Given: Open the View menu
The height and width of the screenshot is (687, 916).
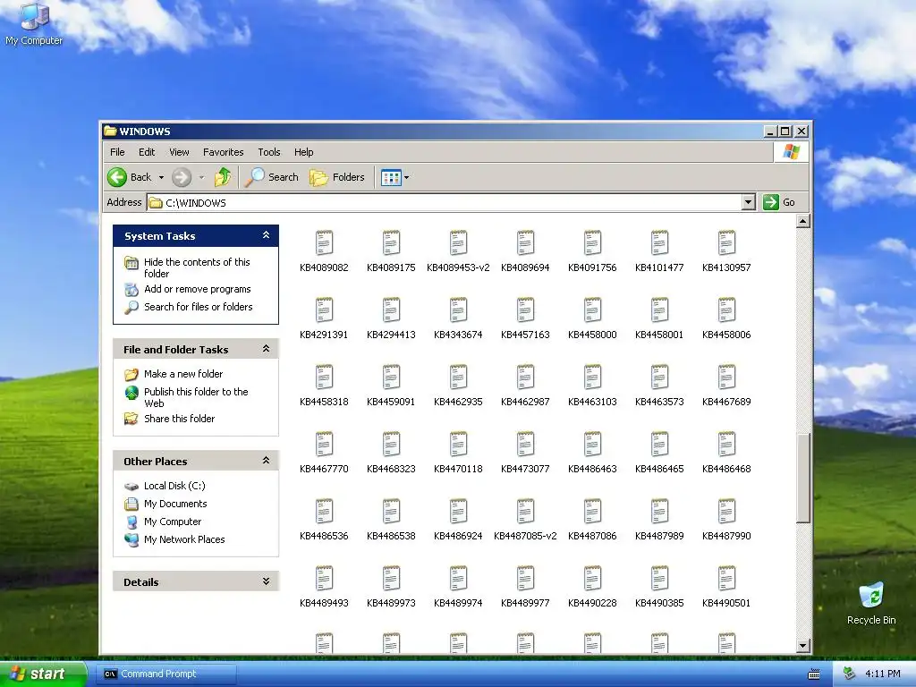Looking at the screenshot, I should (x=179, y=152).
